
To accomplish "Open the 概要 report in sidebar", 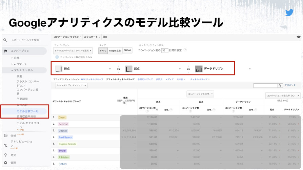I will coord(19,76).
